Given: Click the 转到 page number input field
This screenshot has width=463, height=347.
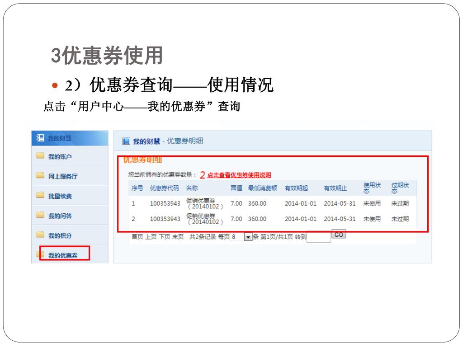Looking at the screenshot, I should click(x=319, y=237).
